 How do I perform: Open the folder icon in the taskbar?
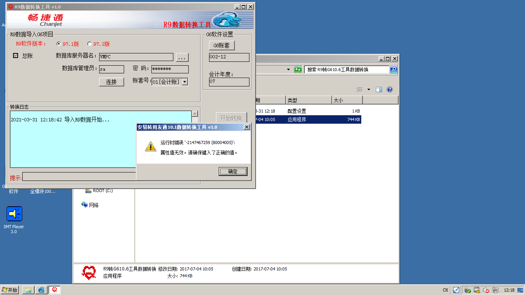(x=28, y=290)
